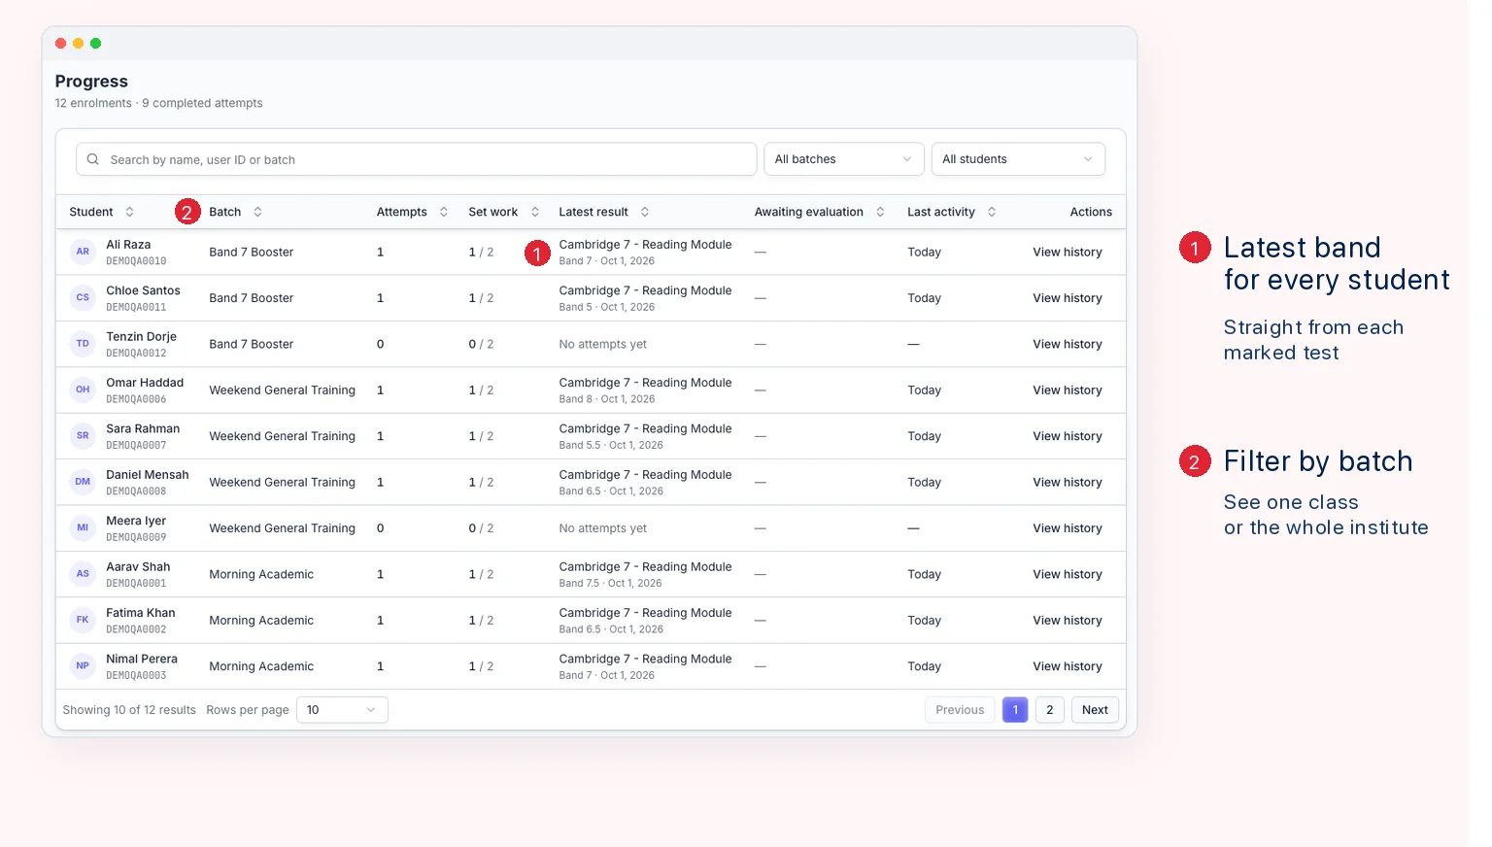The width and height of the screenshot is (1492, 847).
Task: Click the search magnifier icon
Action: point(93,159)
